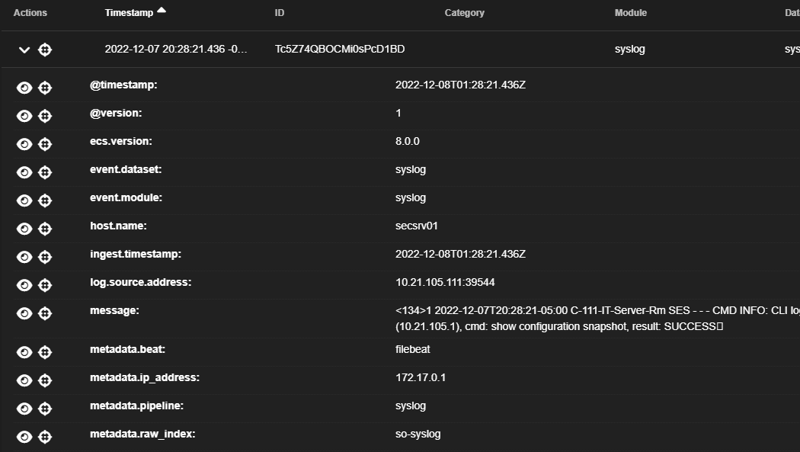Click the metadata.beat value filebeat
Screen dimensions: 800x452
[412, 349]
